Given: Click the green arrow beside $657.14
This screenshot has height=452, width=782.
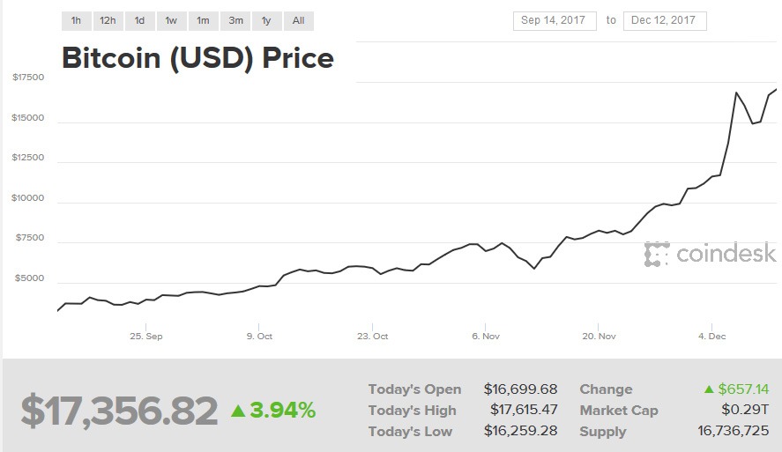Looking at the screenshot, I should click(709, 389).
